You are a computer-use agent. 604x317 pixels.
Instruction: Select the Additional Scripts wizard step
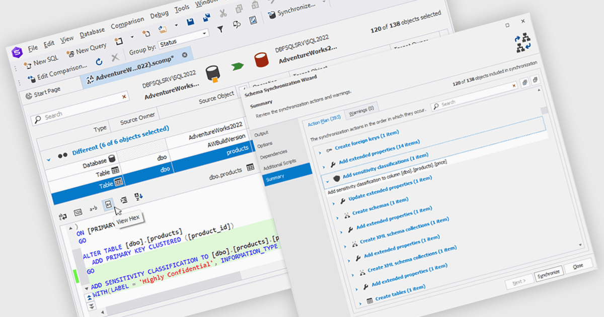(279, 164)
